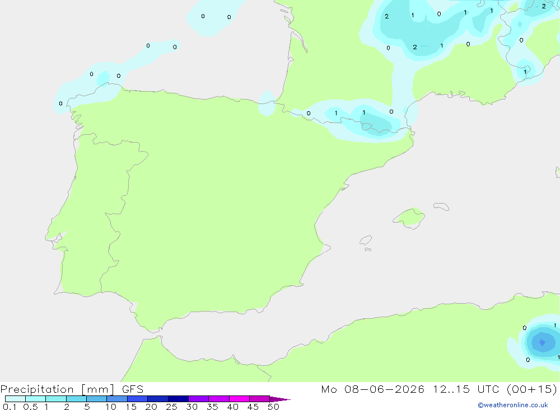Click the 45–50 mm legend swatch
The height and width of the screenshot is (410, 560).
pyautogui.click(x=260, y=399)
